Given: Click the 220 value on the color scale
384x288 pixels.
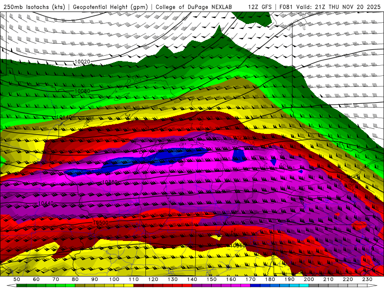Looking at the screenshot, I should click(348, 279).
